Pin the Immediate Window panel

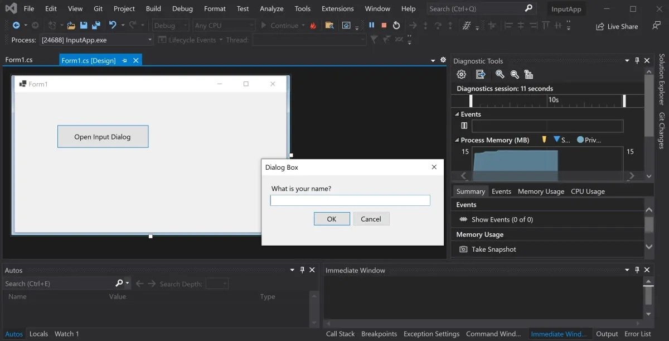pos(637,270)
